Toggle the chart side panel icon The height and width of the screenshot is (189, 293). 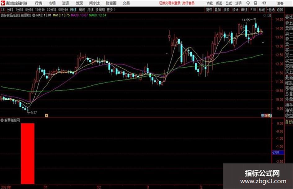point(269,16)
